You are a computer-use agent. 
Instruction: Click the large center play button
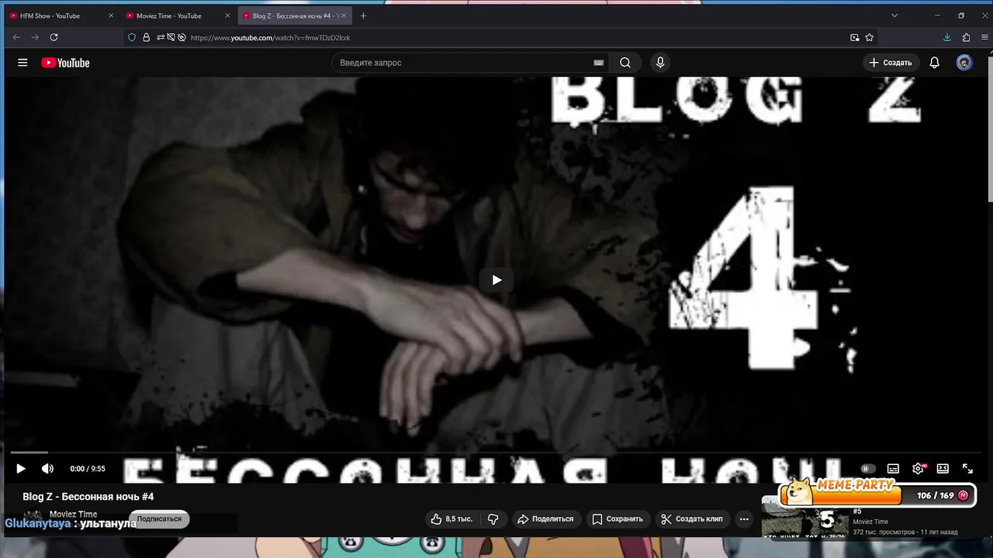[496, 281]
